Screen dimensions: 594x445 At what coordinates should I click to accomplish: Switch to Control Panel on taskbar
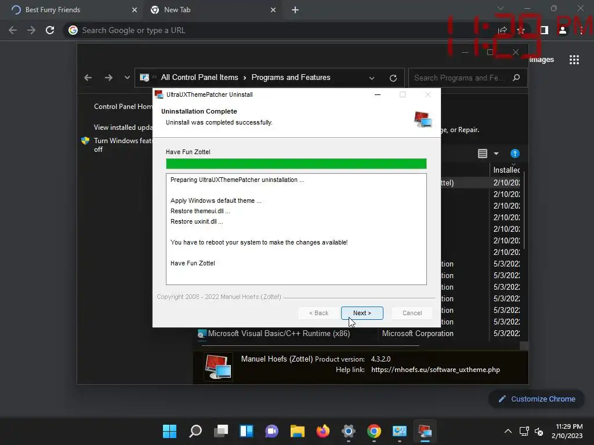tap(399, 431)
